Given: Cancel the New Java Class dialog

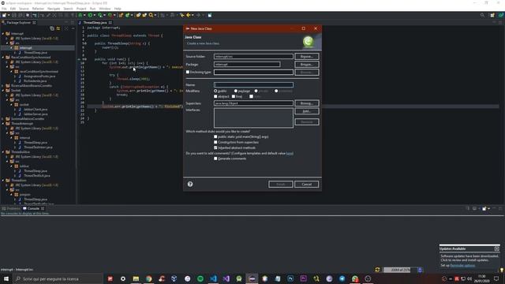Looking at the screenshot, I should [x=307, y=184].
